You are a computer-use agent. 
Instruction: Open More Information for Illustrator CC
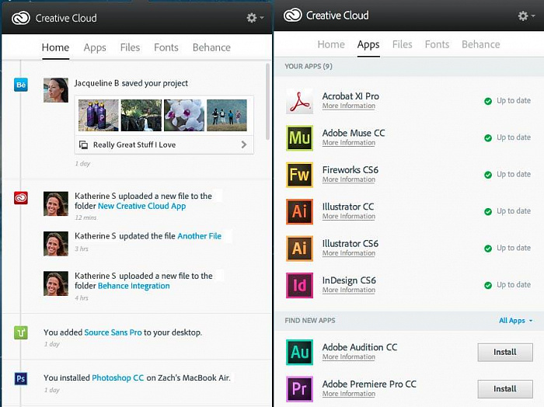tap(348, 217)
